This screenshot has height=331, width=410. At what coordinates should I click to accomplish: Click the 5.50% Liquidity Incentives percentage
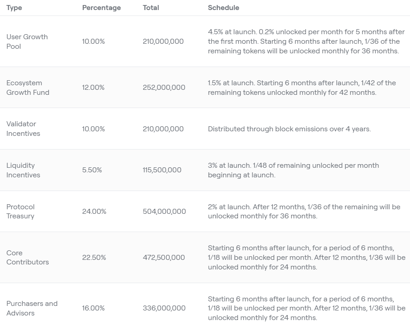point(92,170)
